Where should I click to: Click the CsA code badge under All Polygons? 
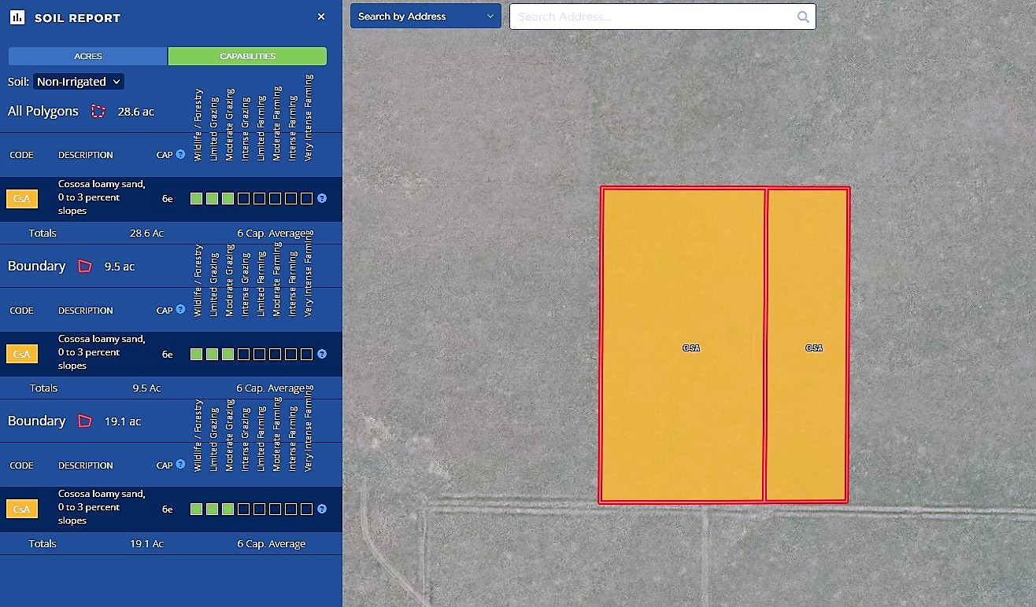[x=22, y=199]
